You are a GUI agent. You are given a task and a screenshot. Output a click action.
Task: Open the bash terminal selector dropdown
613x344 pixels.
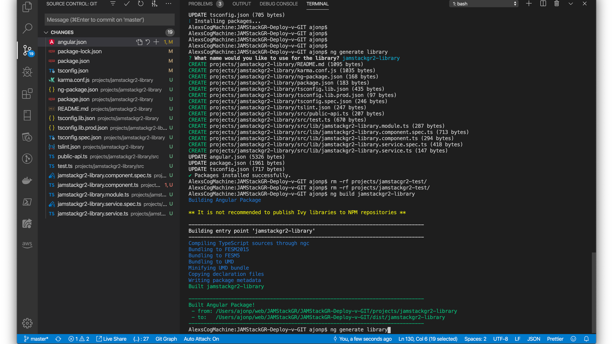[x=483, y=4]
